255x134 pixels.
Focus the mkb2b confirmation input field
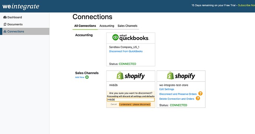(130, 100)
